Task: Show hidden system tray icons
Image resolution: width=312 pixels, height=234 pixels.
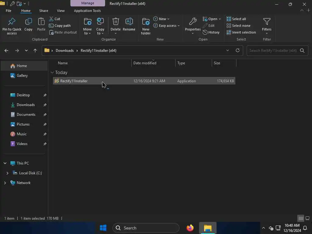Action: [x=264, y=228]
